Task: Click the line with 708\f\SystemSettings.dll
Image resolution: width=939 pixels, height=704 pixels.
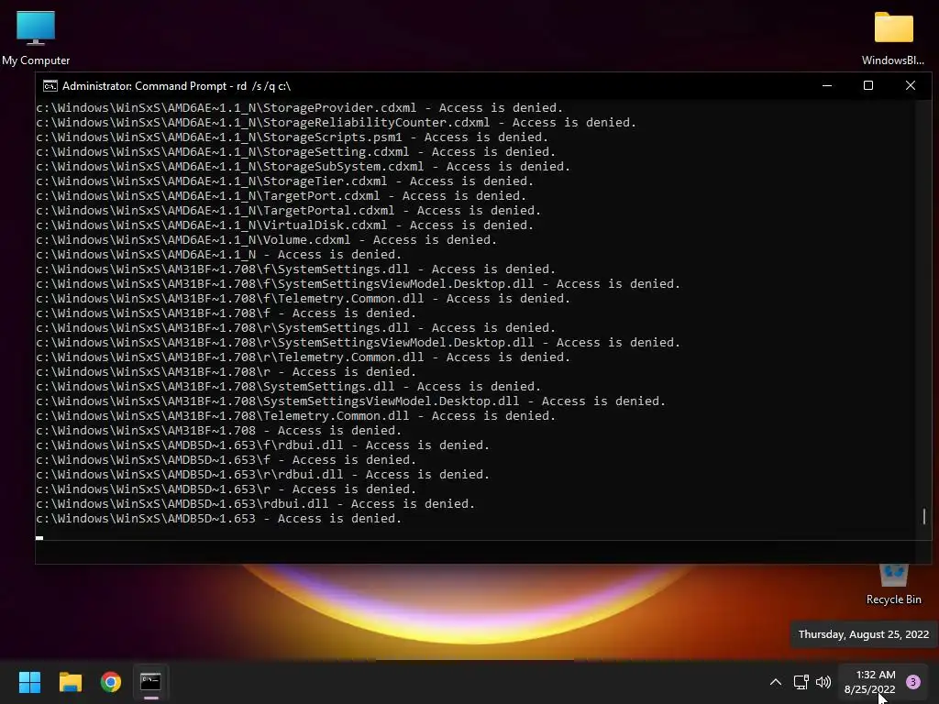Action: 296,269
